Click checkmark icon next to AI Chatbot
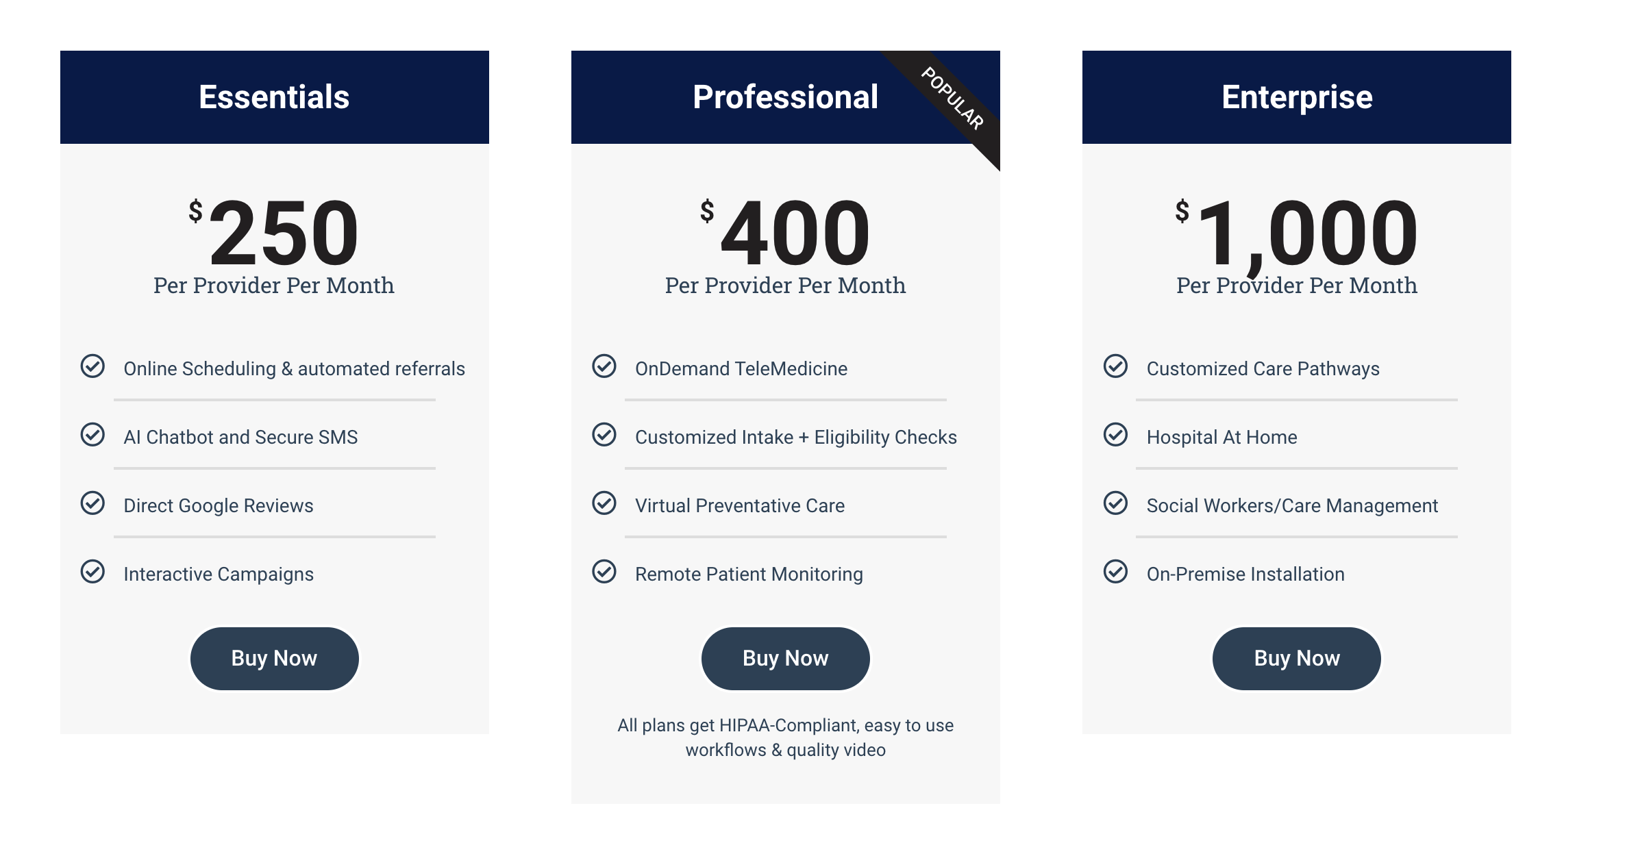 (x=92, y=435)
